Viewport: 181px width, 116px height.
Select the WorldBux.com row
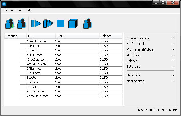[x=71, y=64]
